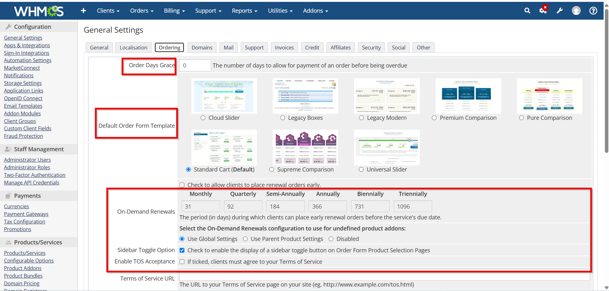This screenshot has width=609, height=291.
Task: Select Legacy Boxes template radio
Action: coord(283,118)
